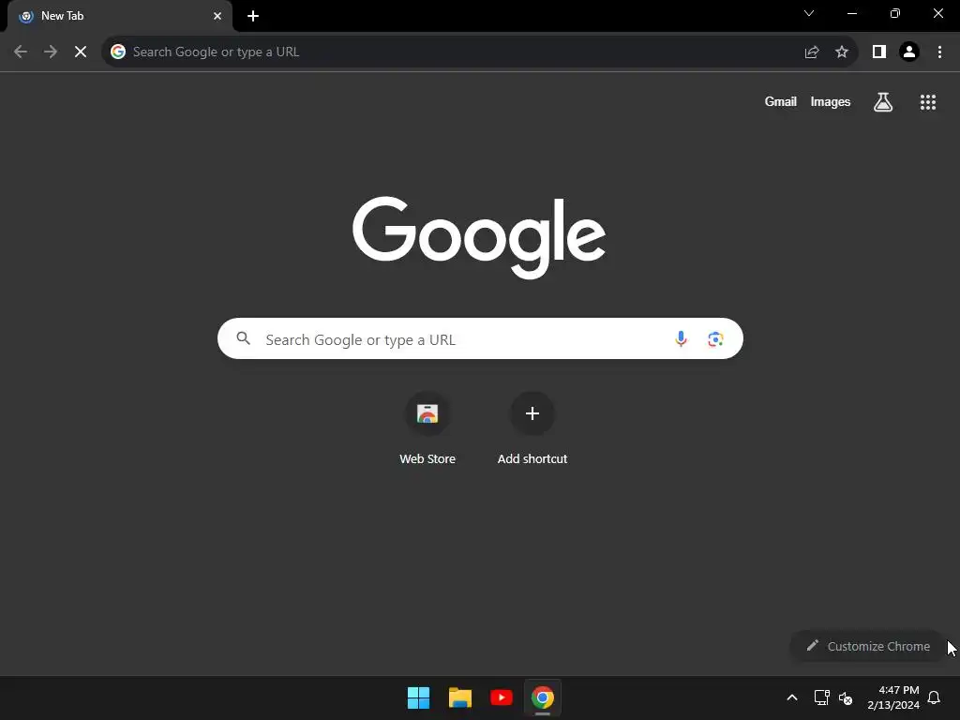Go forward using the forward arrow
The width and height of the screenshot is (960, 720).
coord(51,52)
